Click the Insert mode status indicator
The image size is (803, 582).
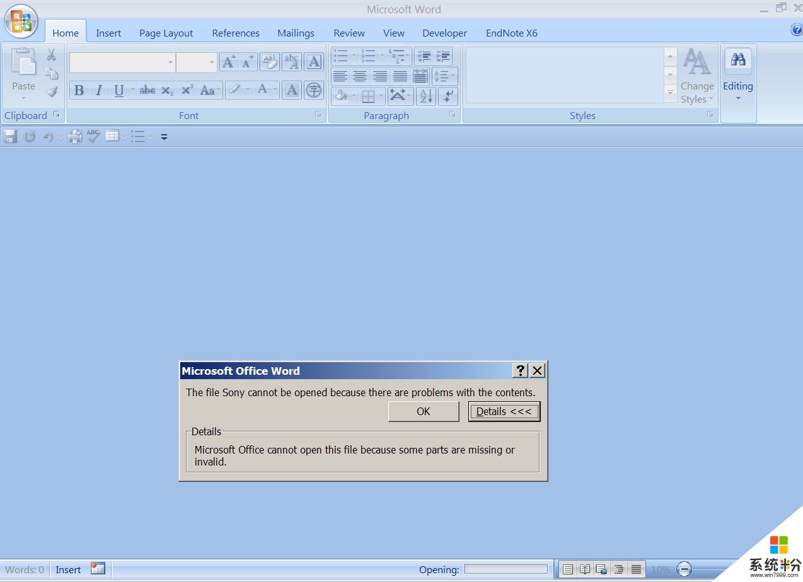coord(68,569)
